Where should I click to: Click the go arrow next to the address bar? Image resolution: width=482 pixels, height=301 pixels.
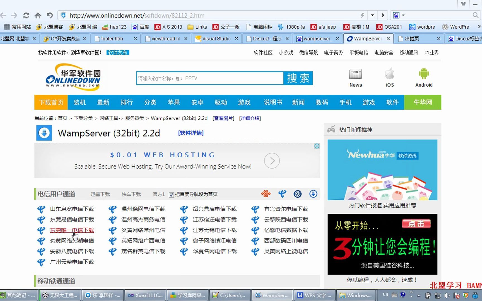pyautogui.click(x=383, y=15)
